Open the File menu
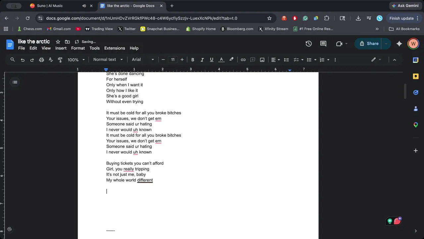The image size is (424, 239). point(22,48)
